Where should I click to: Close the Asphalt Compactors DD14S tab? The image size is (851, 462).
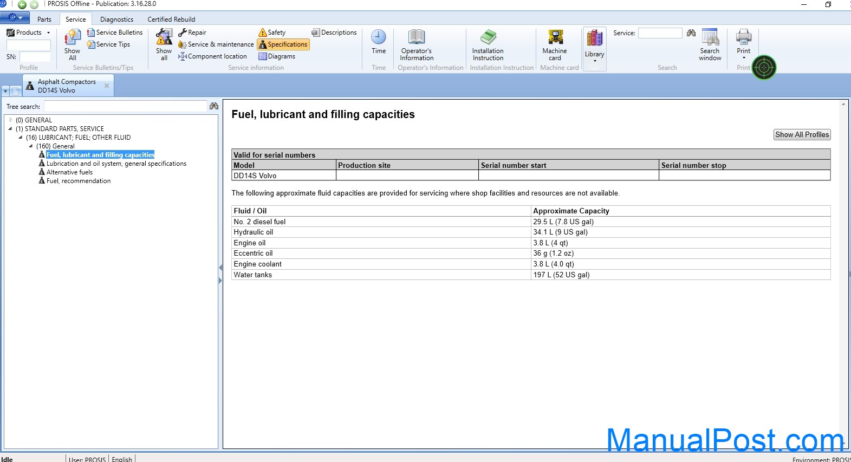click(x=107, y=86)
